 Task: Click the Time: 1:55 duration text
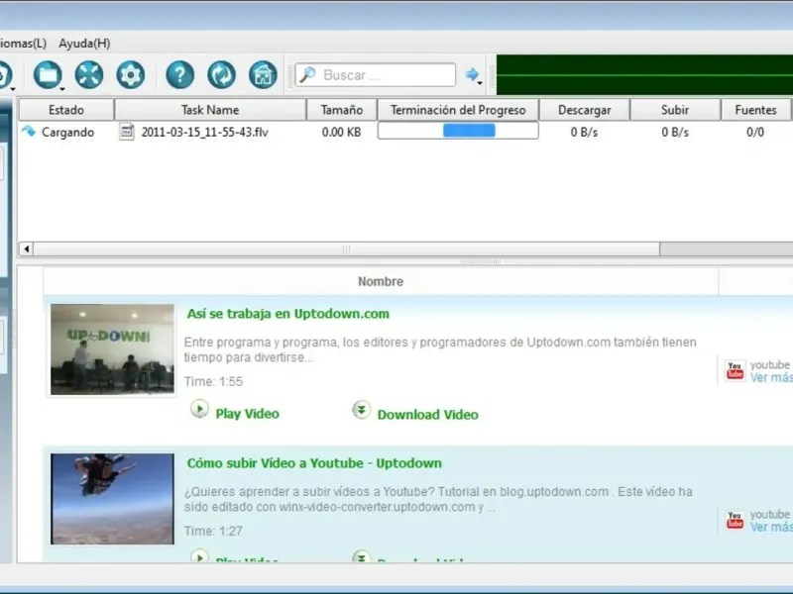(x=213, y=381)
